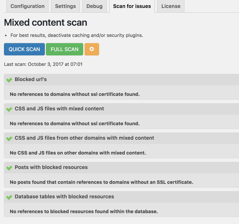Click the Mixed content scan heading
The image size is (239, 224).
(46, 22)
